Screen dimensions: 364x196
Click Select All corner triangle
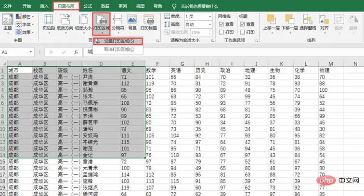pos(4,64)
